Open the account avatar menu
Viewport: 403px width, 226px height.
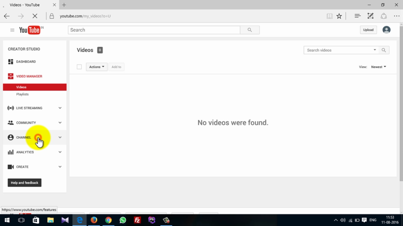[386, 30]
